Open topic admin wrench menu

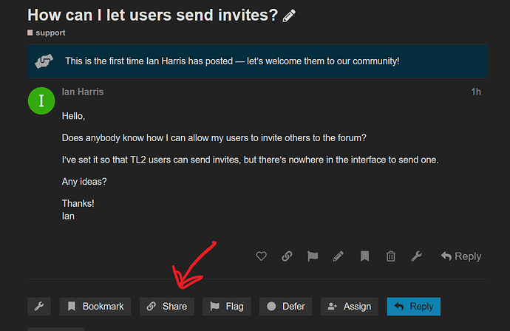coord(39,307)
